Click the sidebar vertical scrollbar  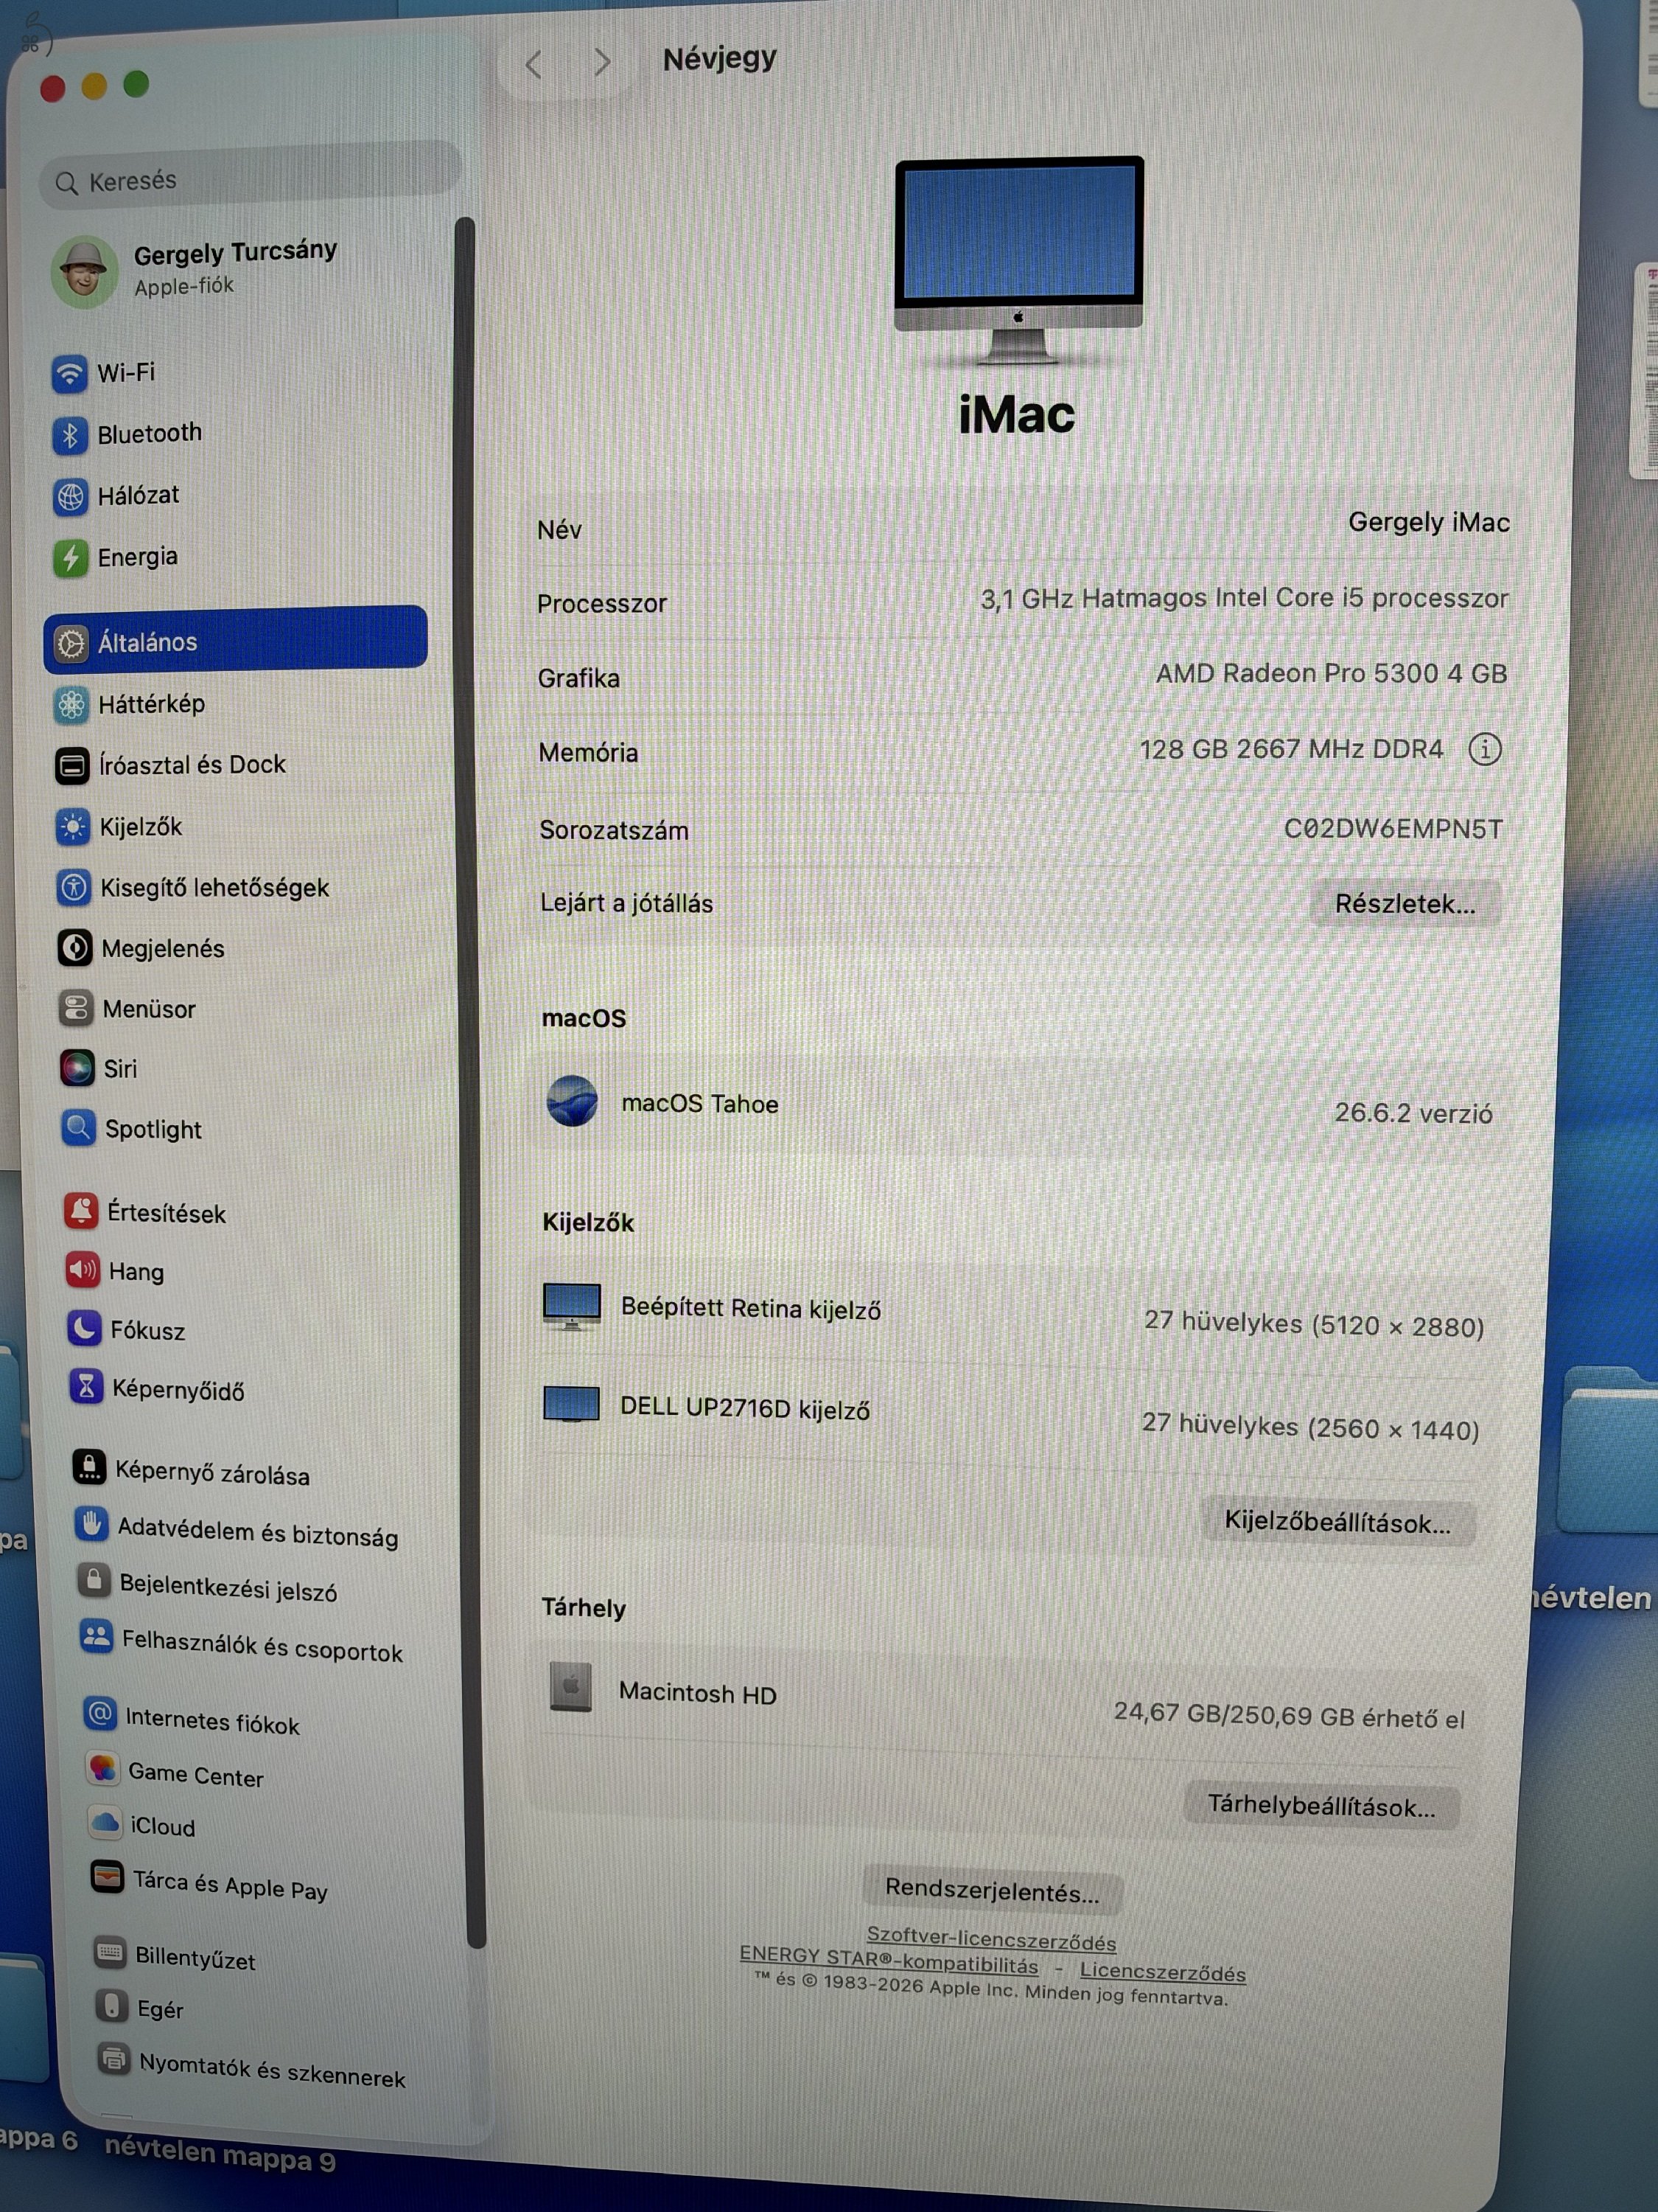click(469, 1081)
